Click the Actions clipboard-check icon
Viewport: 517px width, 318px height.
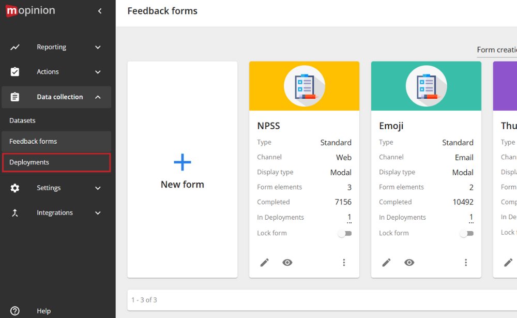point(15,72)
